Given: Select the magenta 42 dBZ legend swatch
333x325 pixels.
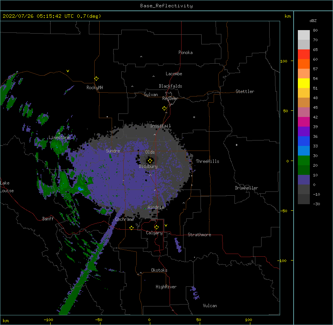Looking at the screenshot, I should tap(304, 122).
